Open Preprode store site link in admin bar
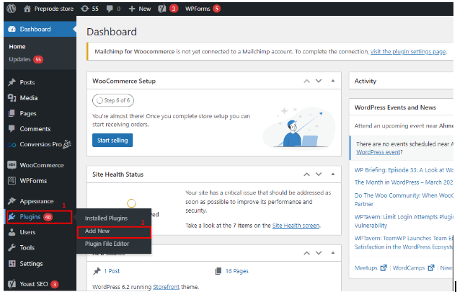465x292 pixels. tap(48, 9)
